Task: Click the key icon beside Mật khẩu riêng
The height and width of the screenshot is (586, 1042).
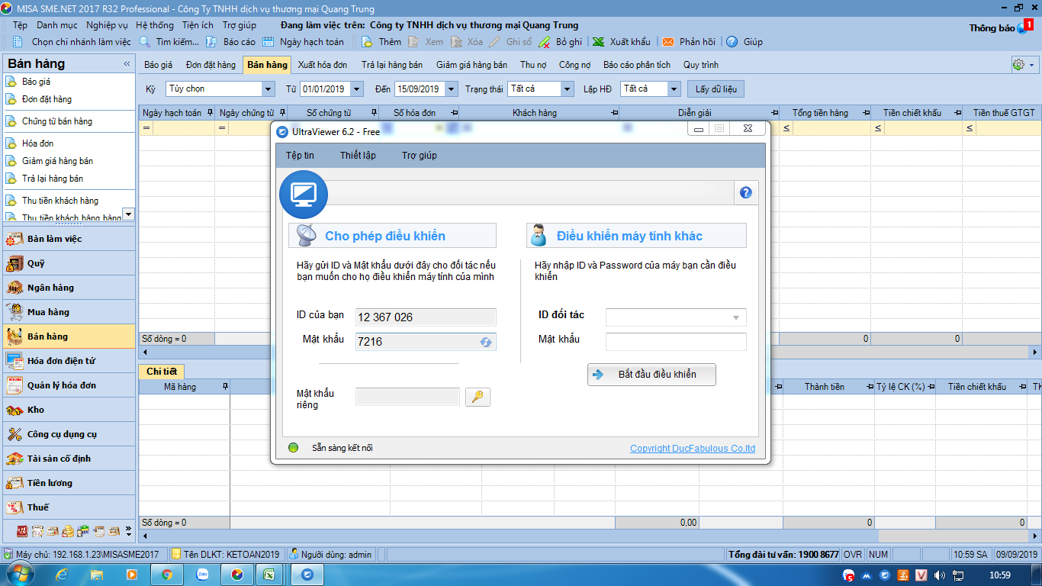Action: (478, 397)
